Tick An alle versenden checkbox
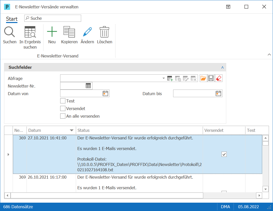 coord(63,116)
